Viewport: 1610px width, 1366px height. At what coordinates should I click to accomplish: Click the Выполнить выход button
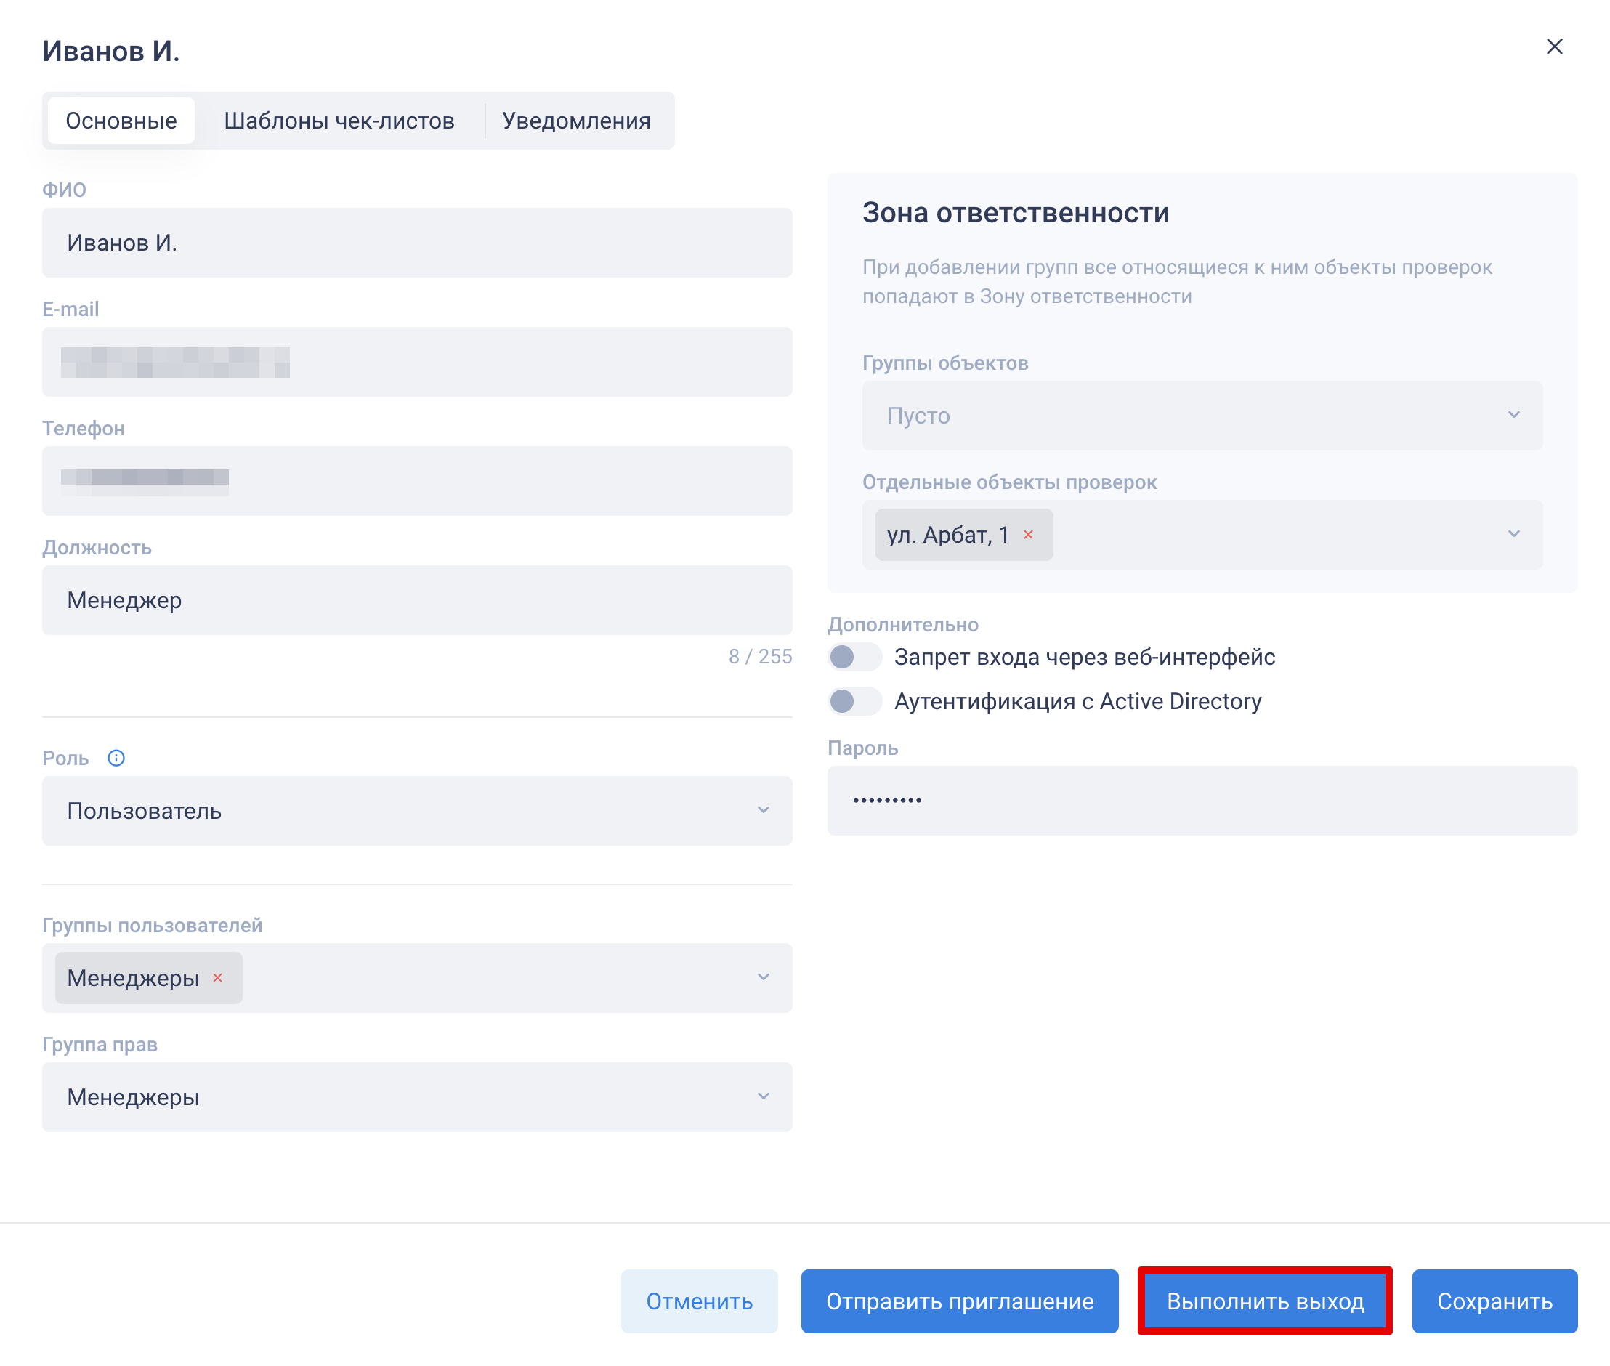(x=1265, y=1301)
